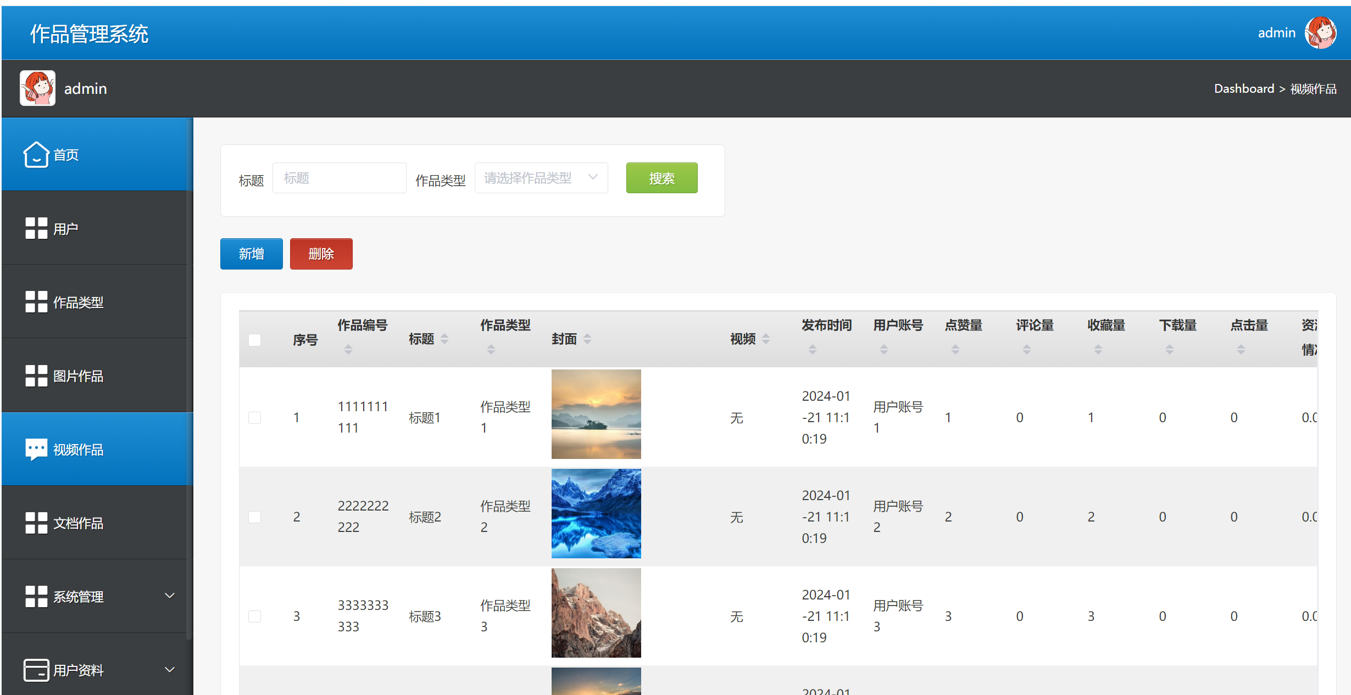Click the red 删除 button

coord(321,254)
